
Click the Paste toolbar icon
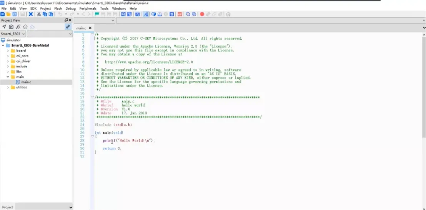coord(51,14)
